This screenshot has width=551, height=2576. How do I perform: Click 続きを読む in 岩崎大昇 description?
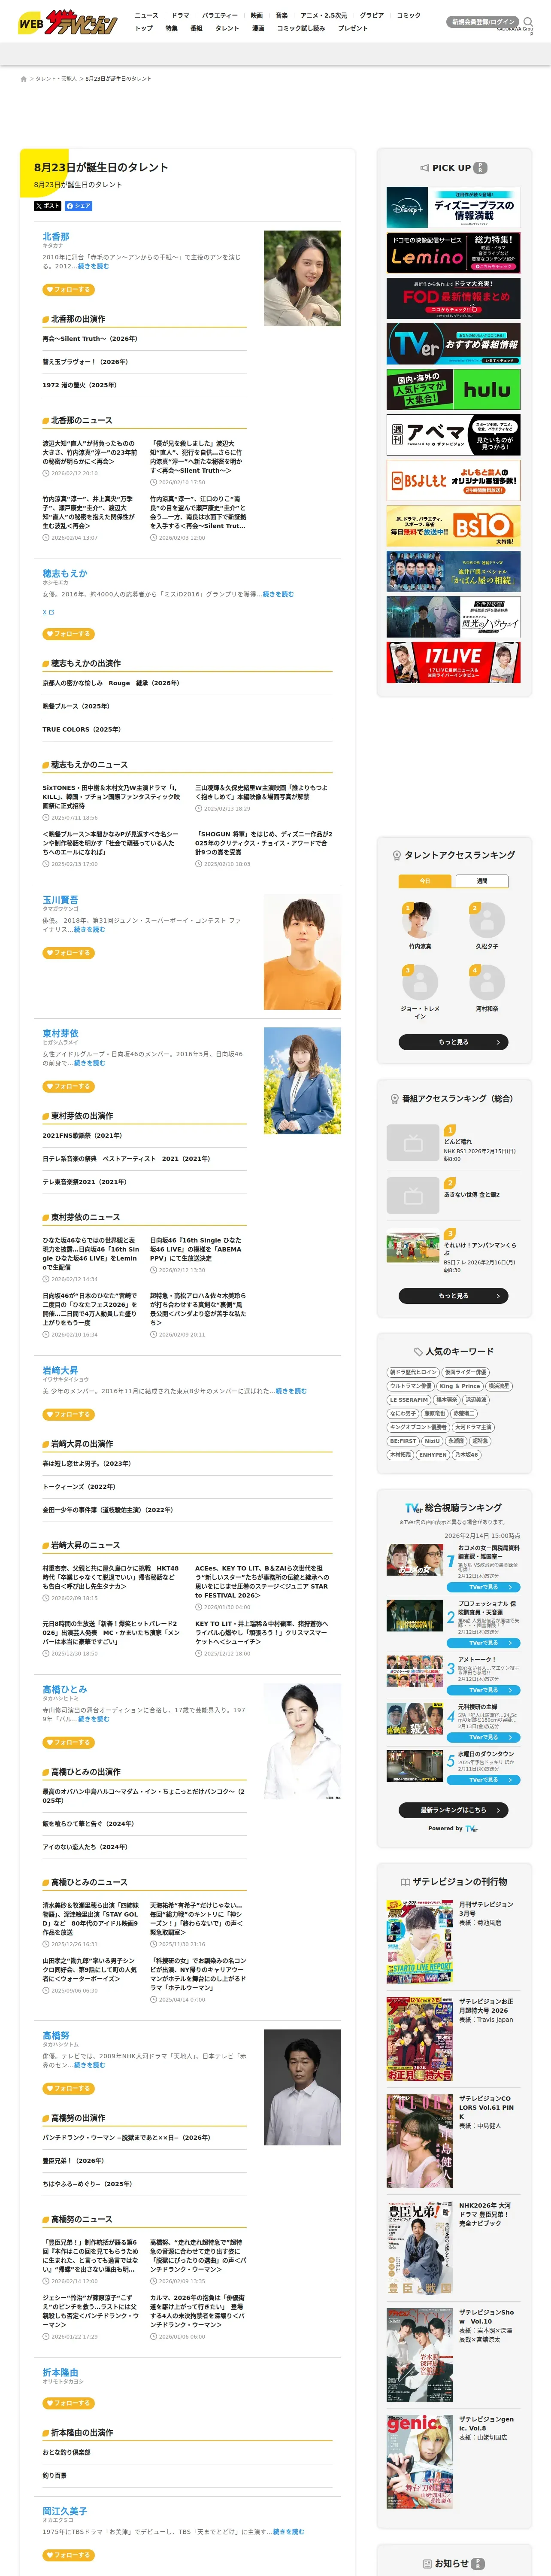point(291,1391)
